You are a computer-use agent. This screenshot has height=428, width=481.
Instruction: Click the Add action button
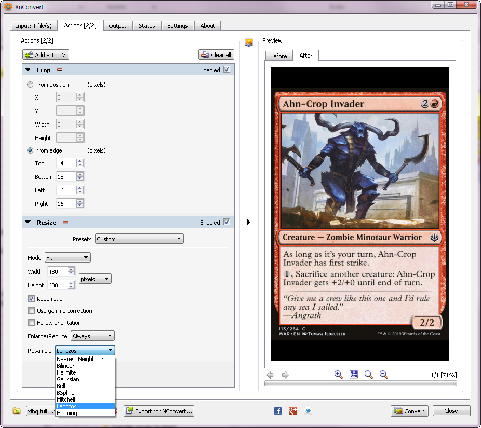[46, 55]
